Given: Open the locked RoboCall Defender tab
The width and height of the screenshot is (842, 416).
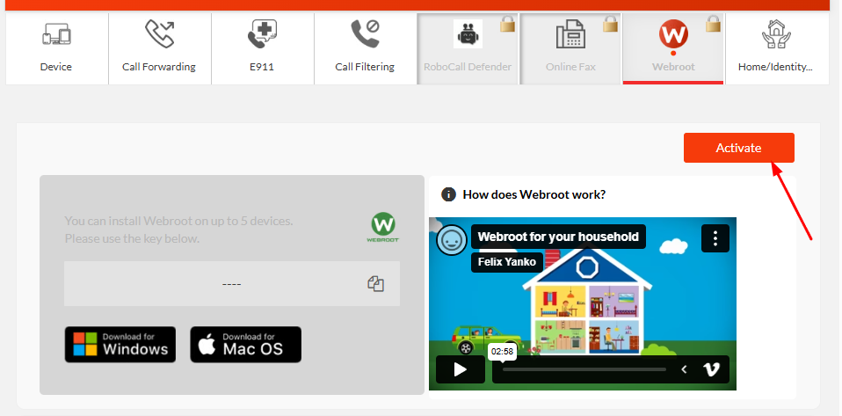Looking at the screenshot, I should point(468,48).
